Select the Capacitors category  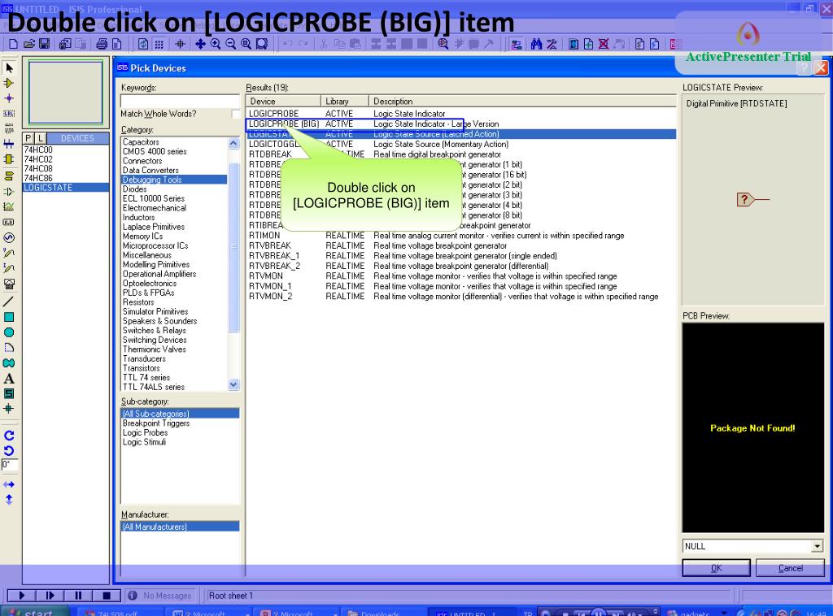(x=141, y=141)
